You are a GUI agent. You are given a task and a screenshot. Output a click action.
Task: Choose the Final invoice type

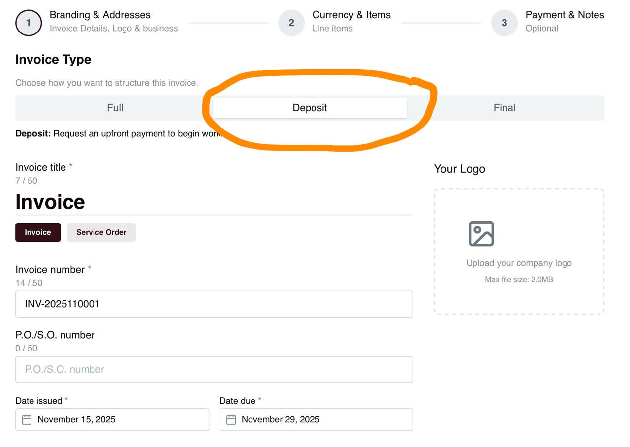pos(504,108)
